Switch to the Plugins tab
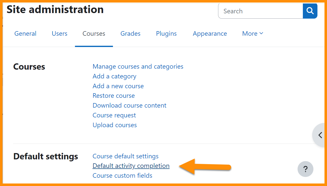This screenshot has height=186, width=327. click(166, 33)
